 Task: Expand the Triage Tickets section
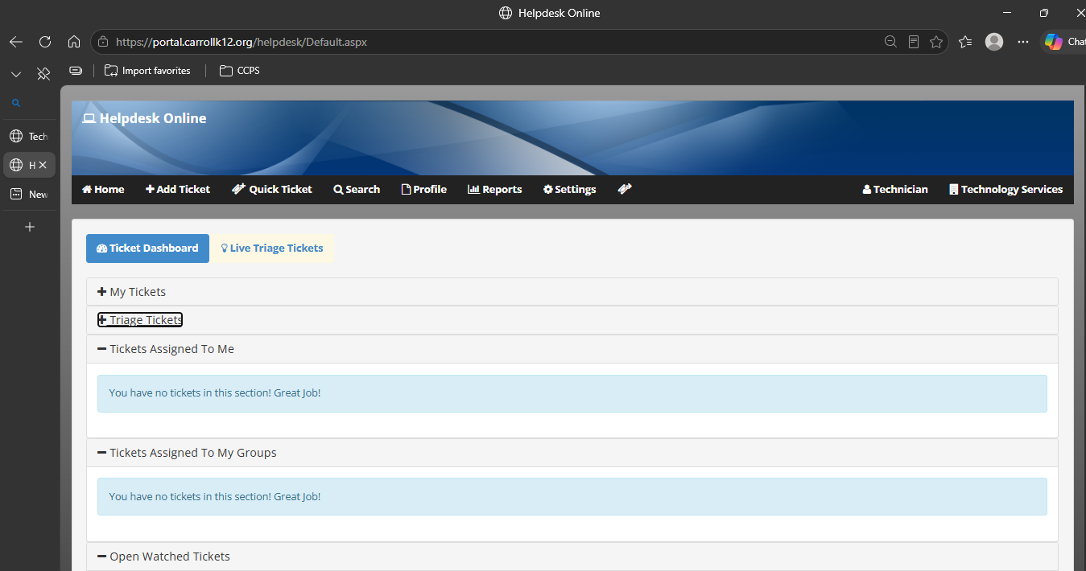(140, 320)
